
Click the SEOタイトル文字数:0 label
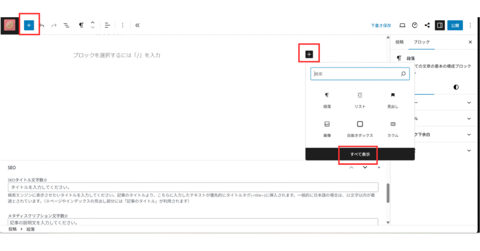point(27,180)
